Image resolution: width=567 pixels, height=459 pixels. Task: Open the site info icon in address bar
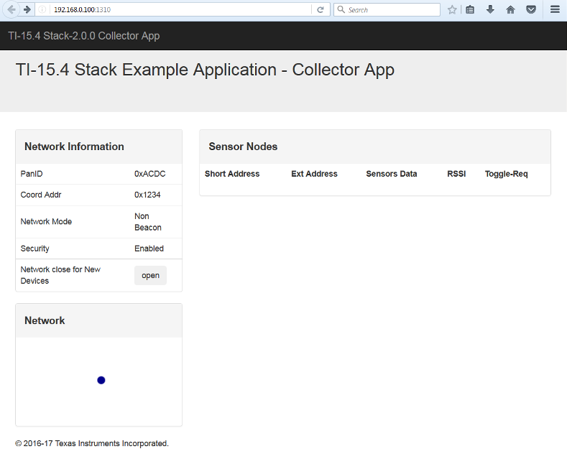(42, 10)
